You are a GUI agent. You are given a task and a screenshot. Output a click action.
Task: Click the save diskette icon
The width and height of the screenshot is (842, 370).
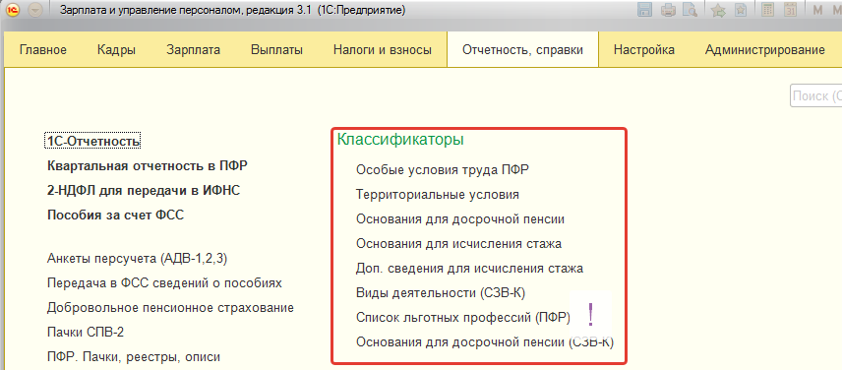tap(644, 10)
